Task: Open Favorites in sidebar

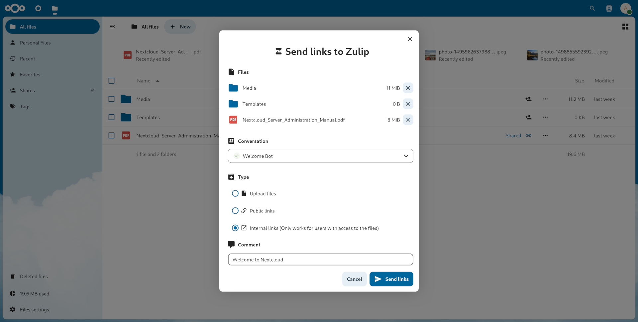Action: tap(53, 74)
